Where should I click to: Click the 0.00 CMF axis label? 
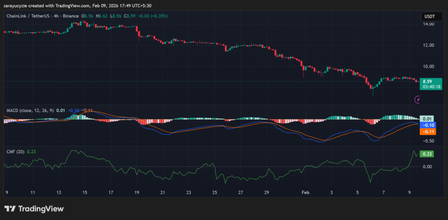427,167
